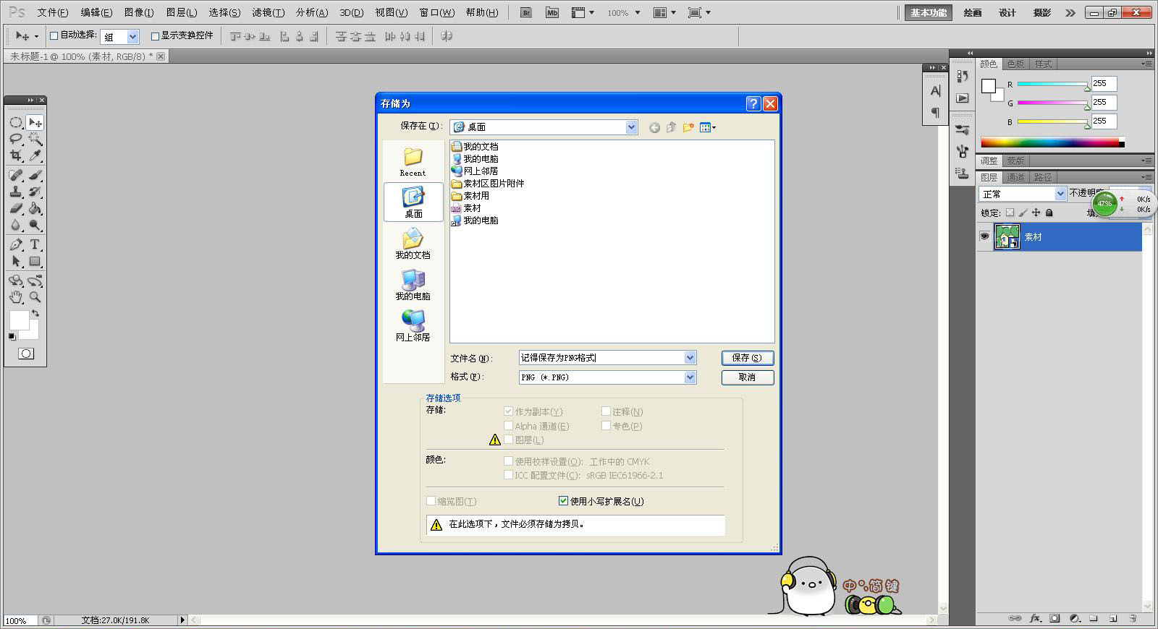
Task: Open the 滤镜(T) menu
Action: point(268,12)
